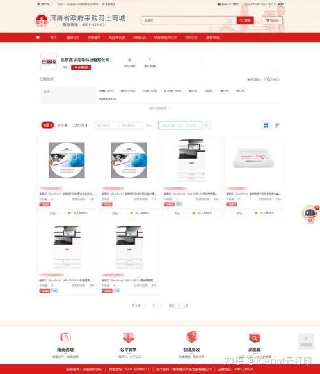Image resolution: width=320 pixels, height=374 pixels.
Task: Select the red default sort pill
Action: point(47,125)
